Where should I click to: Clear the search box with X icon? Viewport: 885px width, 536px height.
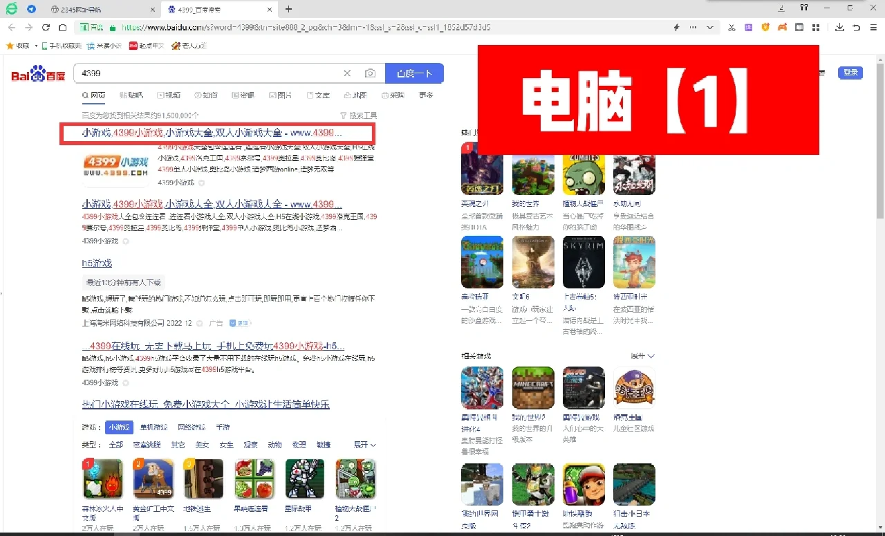[x=348, y=73]
